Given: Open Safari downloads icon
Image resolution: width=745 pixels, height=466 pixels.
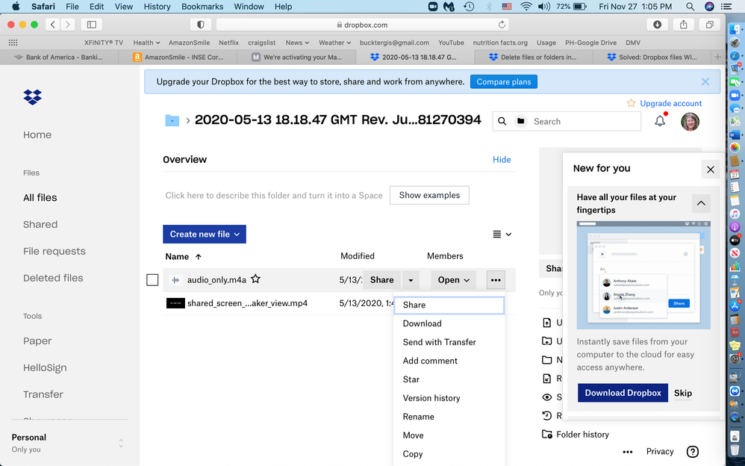Looking at the screenshot, I should (657, 25).
